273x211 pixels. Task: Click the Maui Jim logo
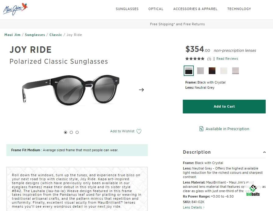(15, 9)
